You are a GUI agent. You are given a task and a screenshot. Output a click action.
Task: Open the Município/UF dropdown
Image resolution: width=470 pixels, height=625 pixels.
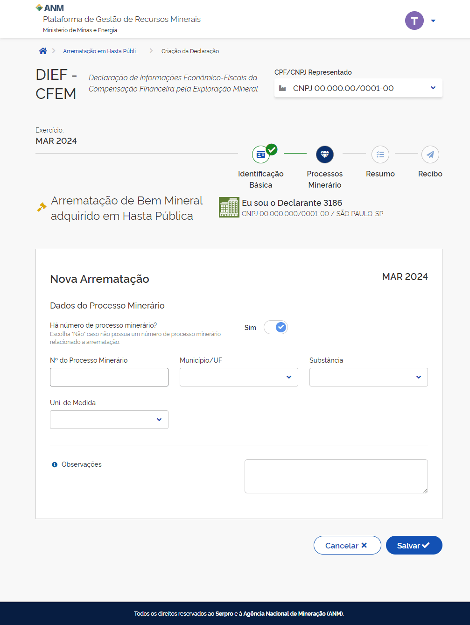(239, 377)
